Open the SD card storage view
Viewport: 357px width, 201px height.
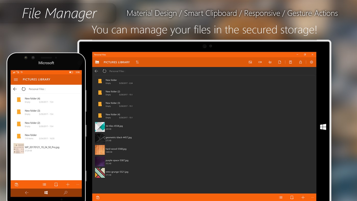[290, 62]
